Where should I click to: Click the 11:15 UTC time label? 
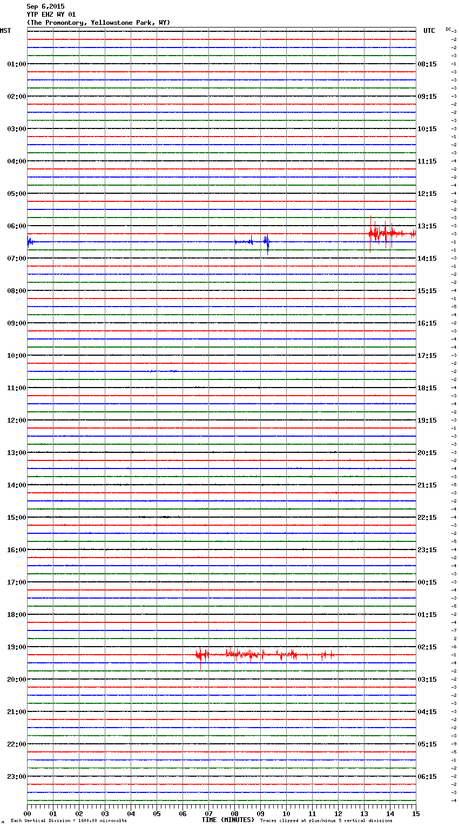coord(427,161)
